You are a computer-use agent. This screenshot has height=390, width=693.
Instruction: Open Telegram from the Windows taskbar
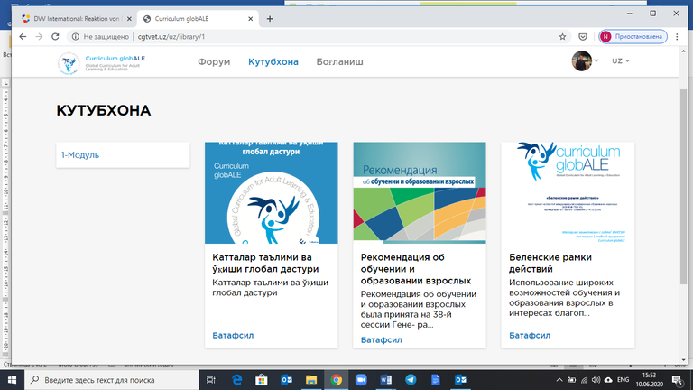tap(412, 380)
